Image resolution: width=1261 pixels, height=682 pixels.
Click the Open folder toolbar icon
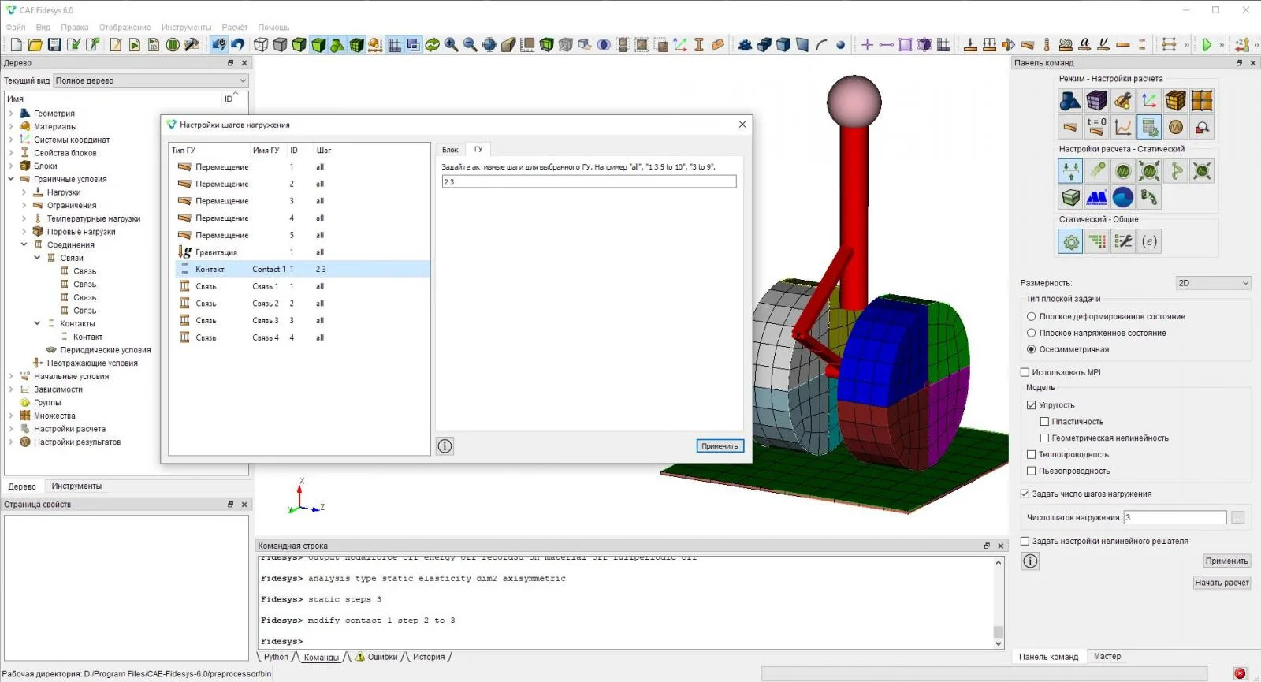(x=35, y=45)
